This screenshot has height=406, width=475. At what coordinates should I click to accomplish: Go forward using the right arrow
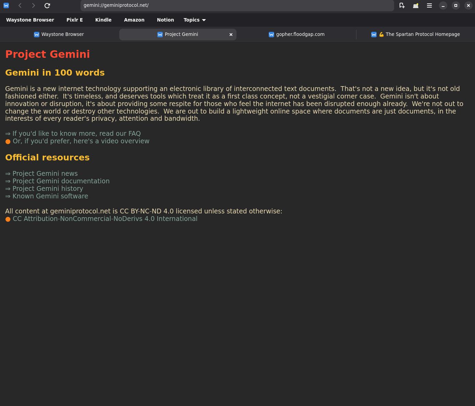click(33, 5)
